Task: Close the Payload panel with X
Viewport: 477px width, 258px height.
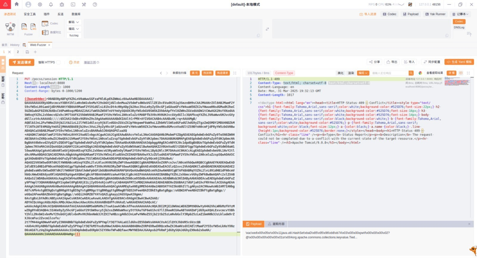Action: click(469, 224)
